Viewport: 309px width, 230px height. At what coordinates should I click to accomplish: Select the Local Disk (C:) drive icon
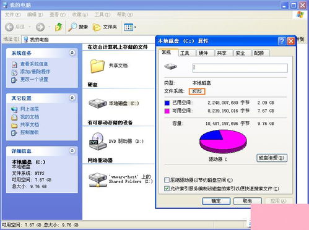tap(98, 103)
